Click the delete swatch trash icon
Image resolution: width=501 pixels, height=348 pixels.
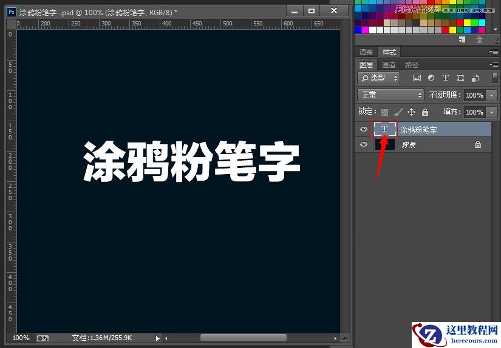coord(479,40)
